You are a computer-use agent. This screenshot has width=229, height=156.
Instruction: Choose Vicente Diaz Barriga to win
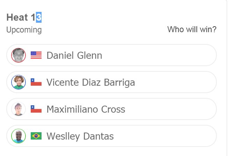(x=112, y=82)
